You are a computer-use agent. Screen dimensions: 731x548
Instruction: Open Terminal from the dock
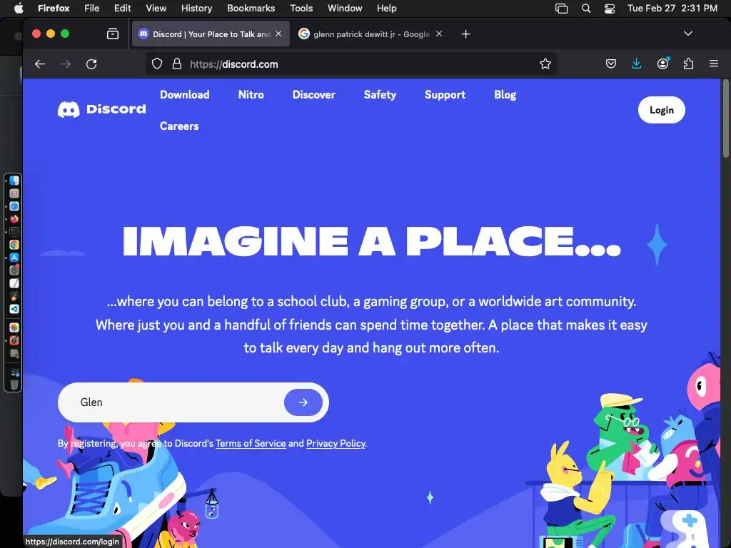[x=14, y=232]
